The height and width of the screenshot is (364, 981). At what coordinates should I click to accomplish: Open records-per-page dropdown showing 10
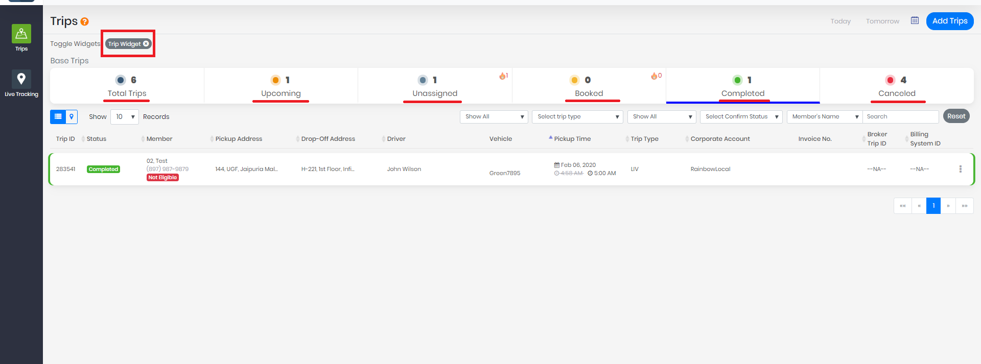coord(125,117)
